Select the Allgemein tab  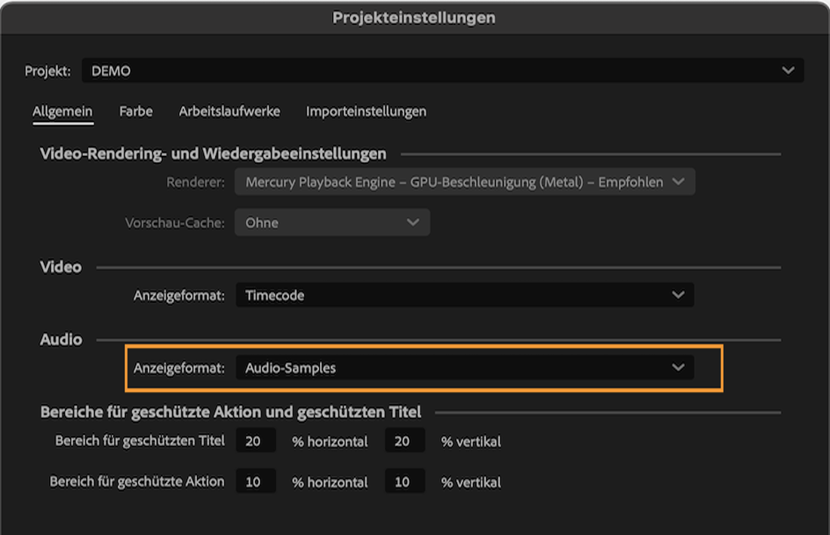[63, 111]
